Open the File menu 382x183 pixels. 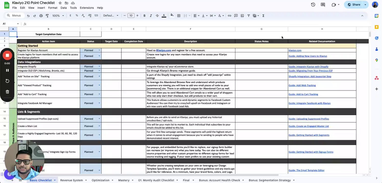pos(15,8)
